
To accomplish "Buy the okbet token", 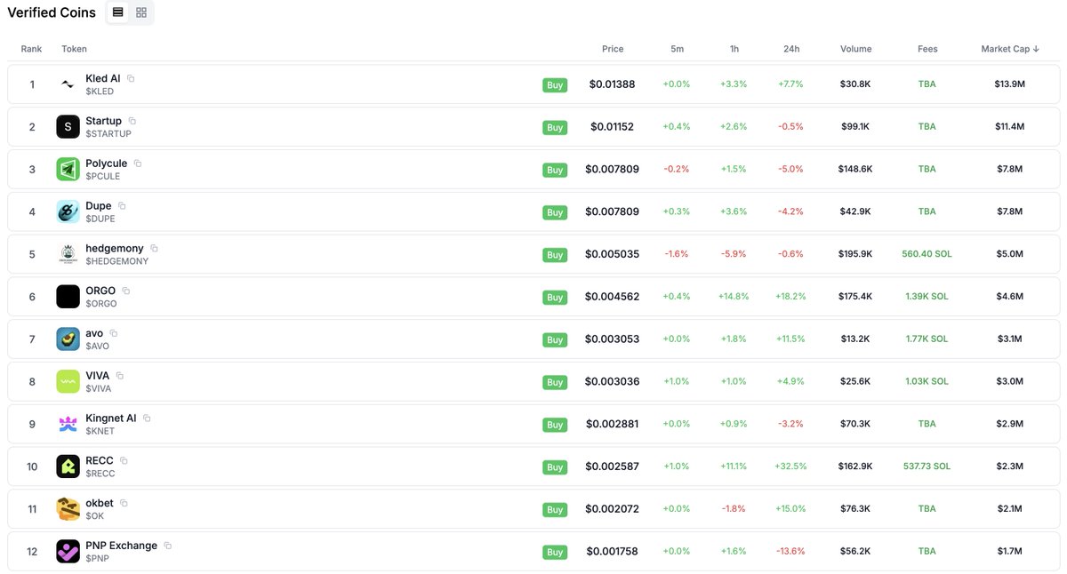I will click(555, 510).
